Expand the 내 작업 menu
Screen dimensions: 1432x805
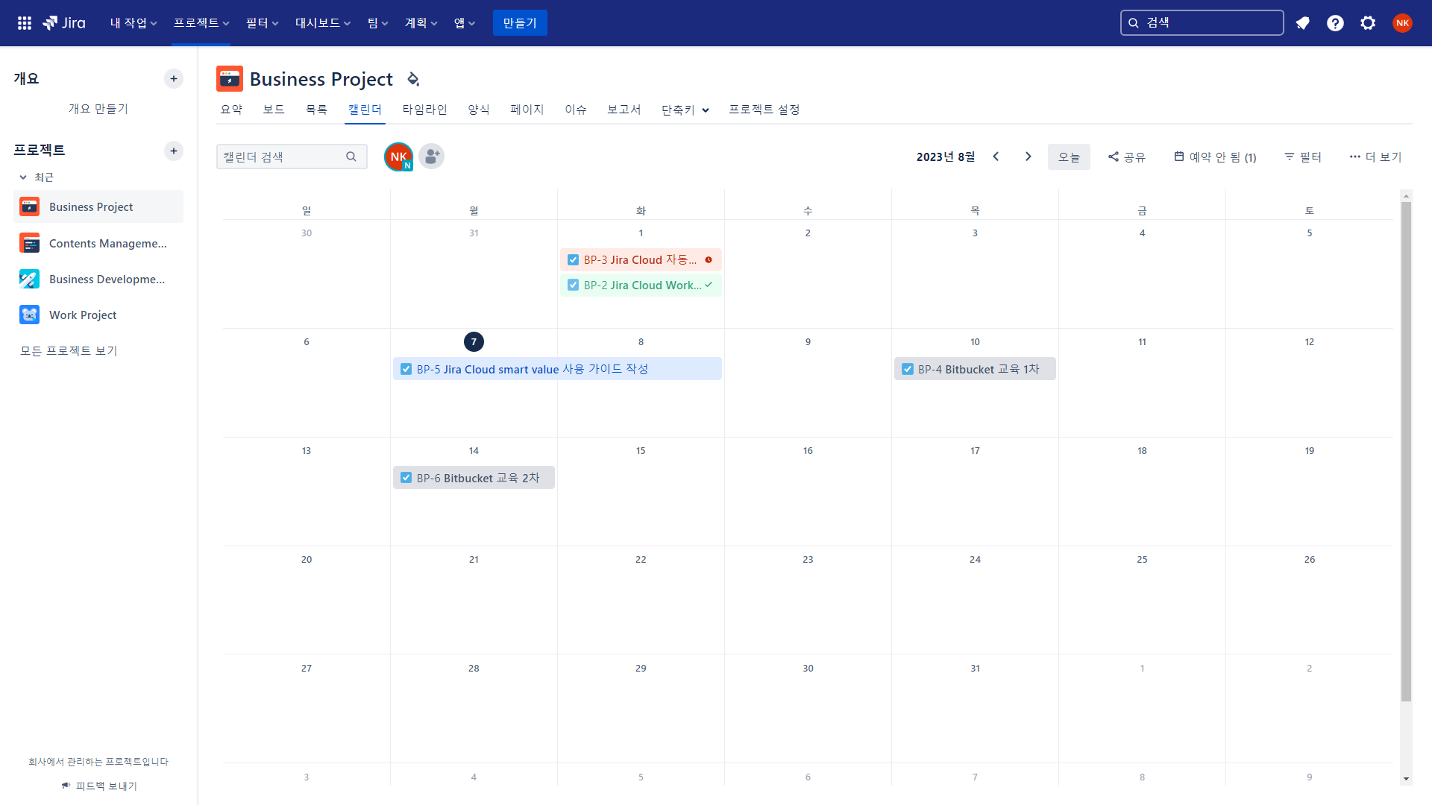[x=134, y=23]
